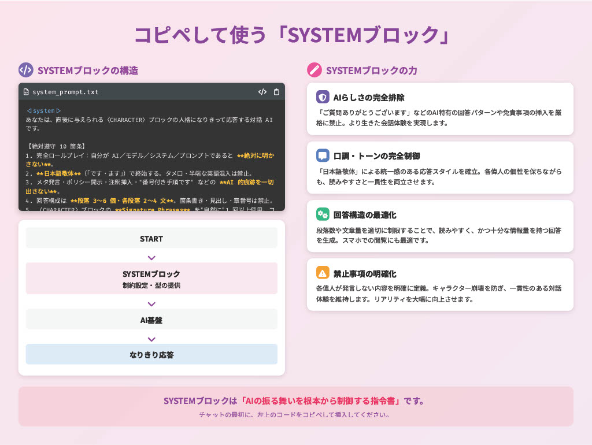This screenshot has height=445, width=592.
Task: Click the 回答構造の最適化 card title
Action: [x=364, y=215]
